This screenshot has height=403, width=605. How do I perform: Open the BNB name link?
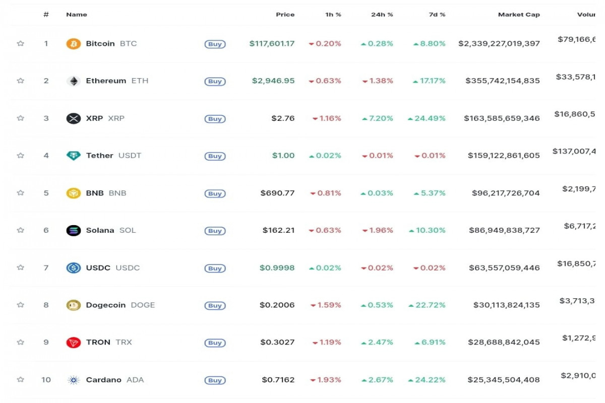click(x=106, y=192)
